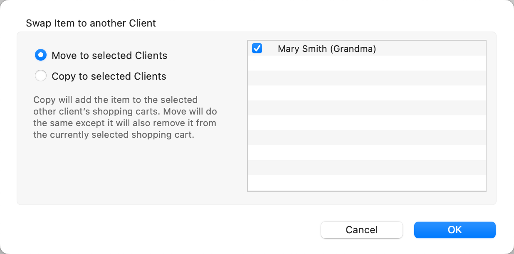The width and height of the screenshot is (514, 254).
Task: Click the empty fifth row of the client list
Action: pyautogui.click(x=367, y=108)
